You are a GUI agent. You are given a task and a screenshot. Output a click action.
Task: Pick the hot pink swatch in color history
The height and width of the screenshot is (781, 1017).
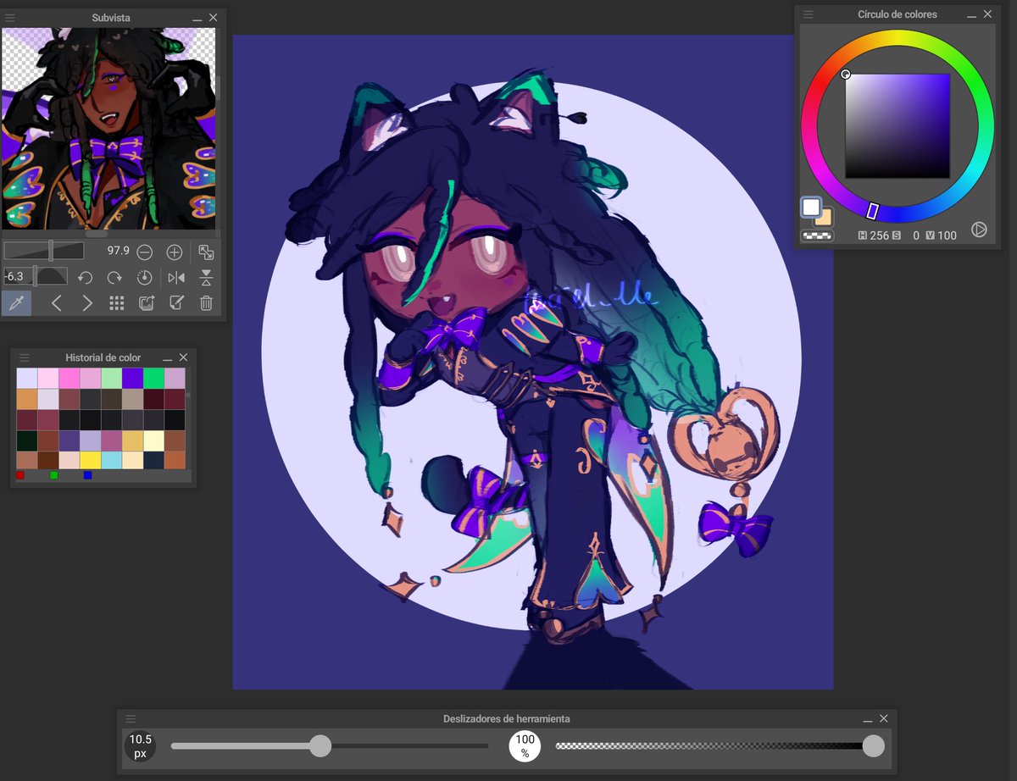69,378
